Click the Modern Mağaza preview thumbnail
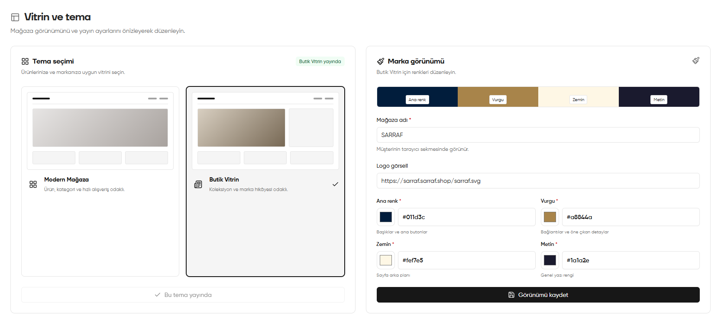The width and height of the screenshot is (721, 322). [x=100, y=131]
